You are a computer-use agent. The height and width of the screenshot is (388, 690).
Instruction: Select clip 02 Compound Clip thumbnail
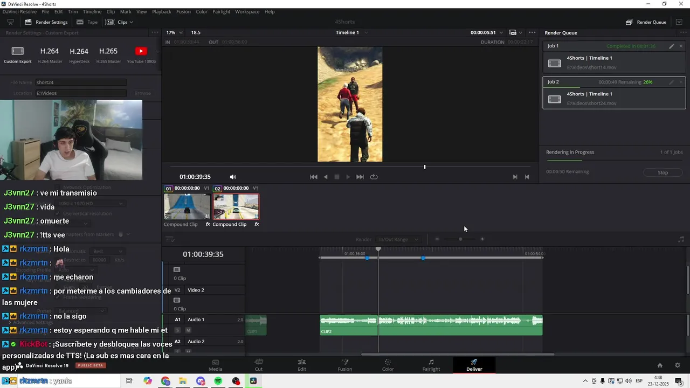236,207
